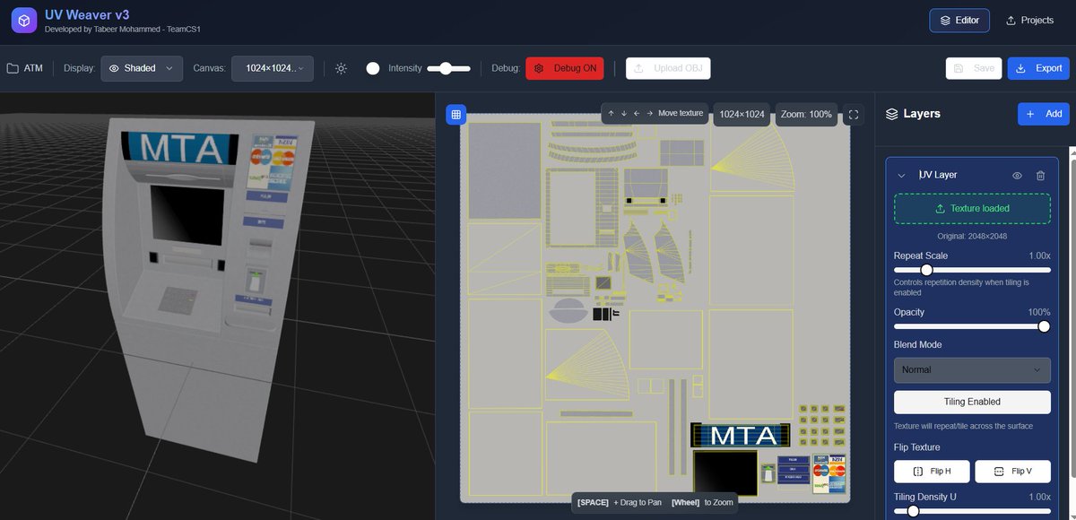Toggle Debug ON button off
The height and width of the screenshot is (520, 1076).
[565, 67]
